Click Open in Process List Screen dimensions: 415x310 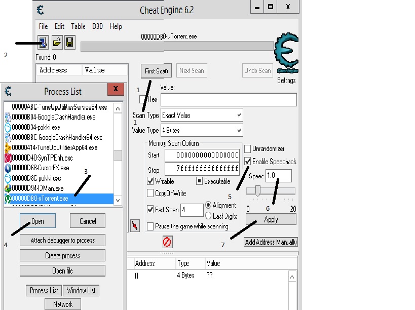(x=37, y=221)
